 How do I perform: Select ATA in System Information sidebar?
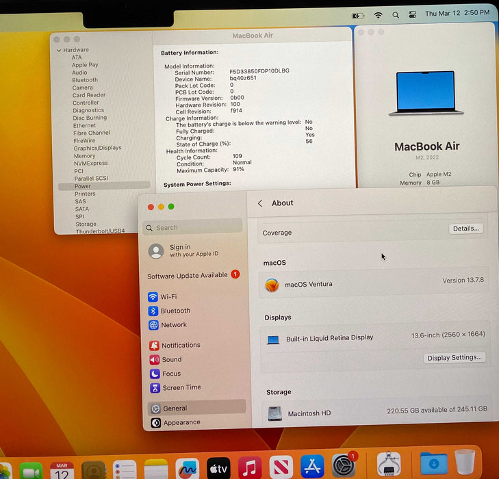coord(77,57)
